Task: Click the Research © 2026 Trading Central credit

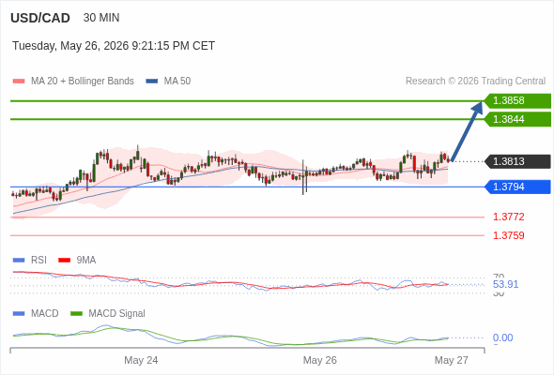Action: point(475,82)
